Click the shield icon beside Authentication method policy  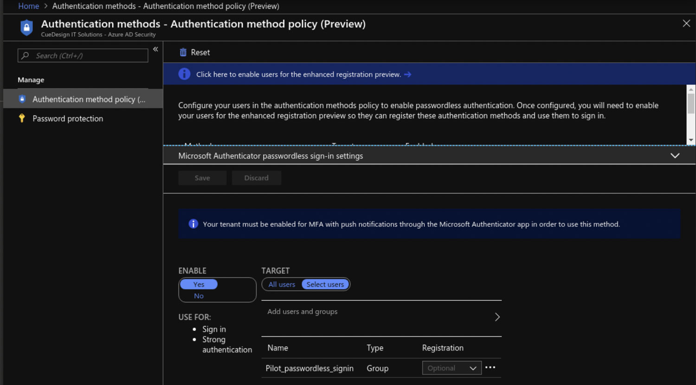pos(22,99)
